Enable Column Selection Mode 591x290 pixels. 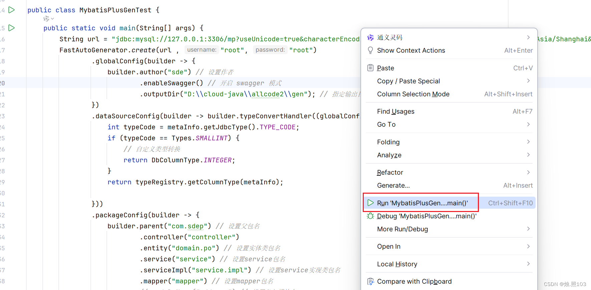(449, 94)
